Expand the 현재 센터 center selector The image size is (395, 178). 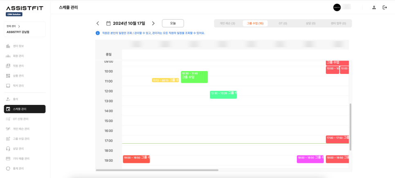click(19, 26)
